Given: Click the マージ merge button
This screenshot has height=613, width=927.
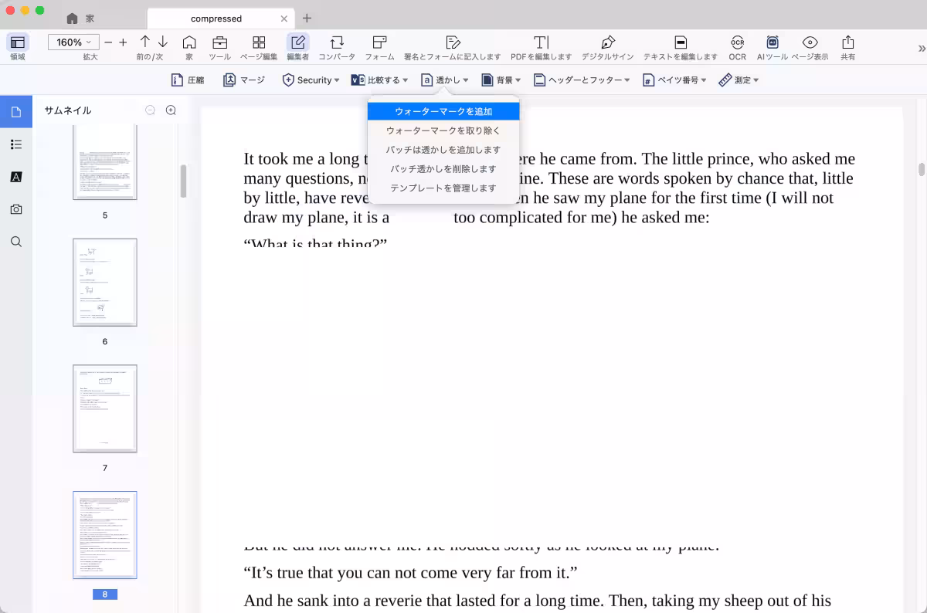Looking at the screenshot, I should 244,80.
